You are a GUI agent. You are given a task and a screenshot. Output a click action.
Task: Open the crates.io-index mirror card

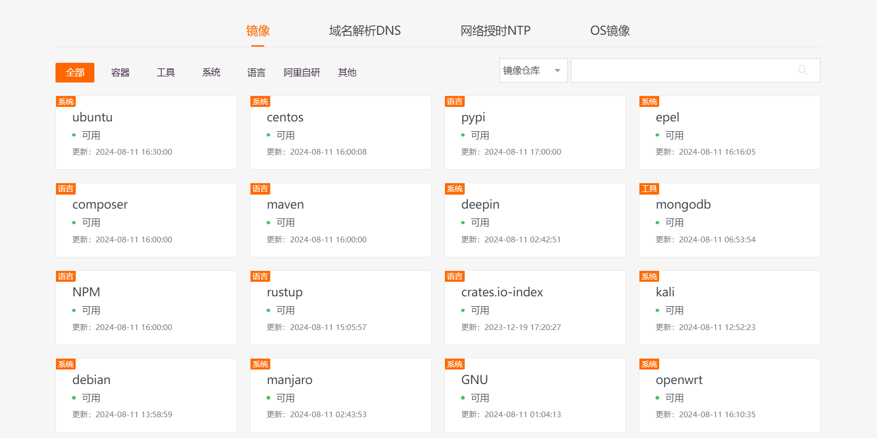tap(535, 308)
